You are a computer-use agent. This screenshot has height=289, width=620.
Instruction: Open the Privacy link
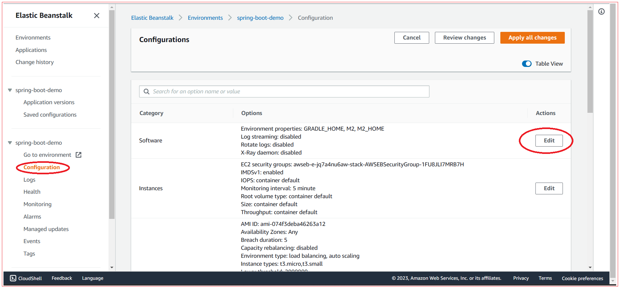[x=521, y=278]
